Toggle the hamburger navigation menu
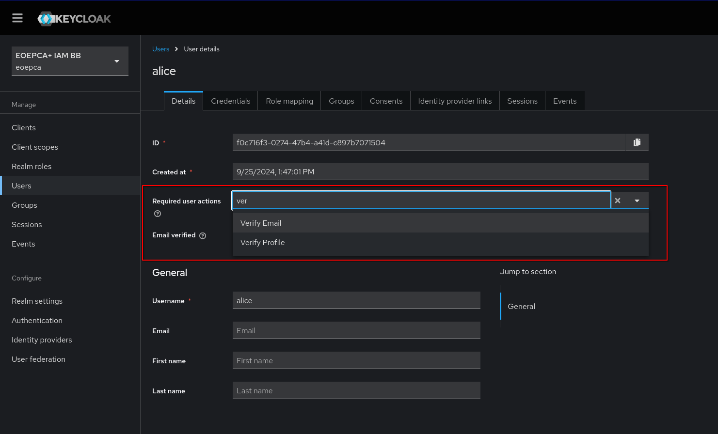This screenshot has width=718, height=434. 17,18
